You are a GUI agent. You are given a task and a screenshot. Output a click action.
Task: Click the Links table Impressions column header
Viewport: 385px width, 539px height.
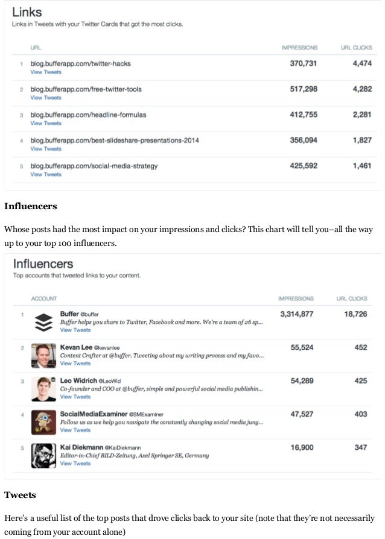pyautogui.click(x=299, y=48)
